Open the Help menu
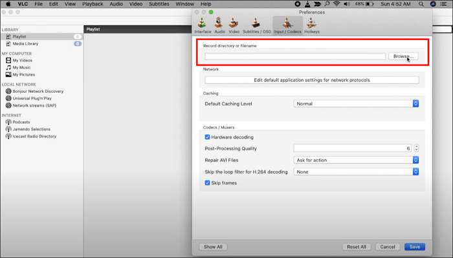 point(206,4)
